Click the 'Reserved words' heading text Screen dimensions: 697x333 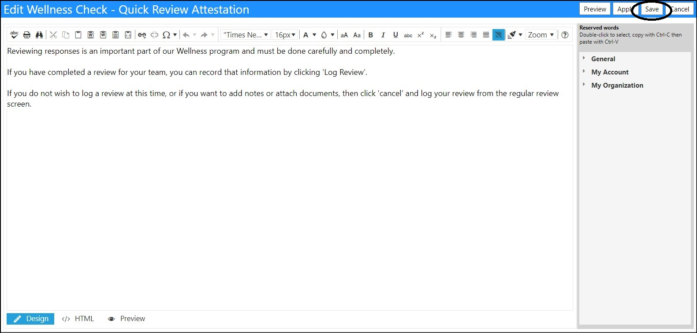point(599,28)
